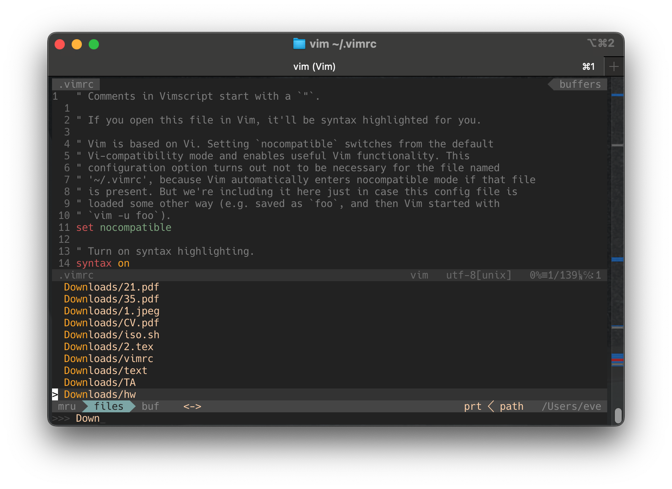Select the files mode in CtrlP
This screenshot has height=489, width=672.
(x=109, y=406)
